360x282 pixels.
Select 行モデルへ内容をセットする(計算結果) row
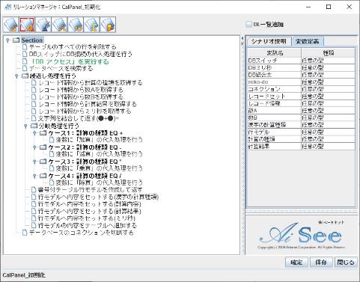point(90,212)
